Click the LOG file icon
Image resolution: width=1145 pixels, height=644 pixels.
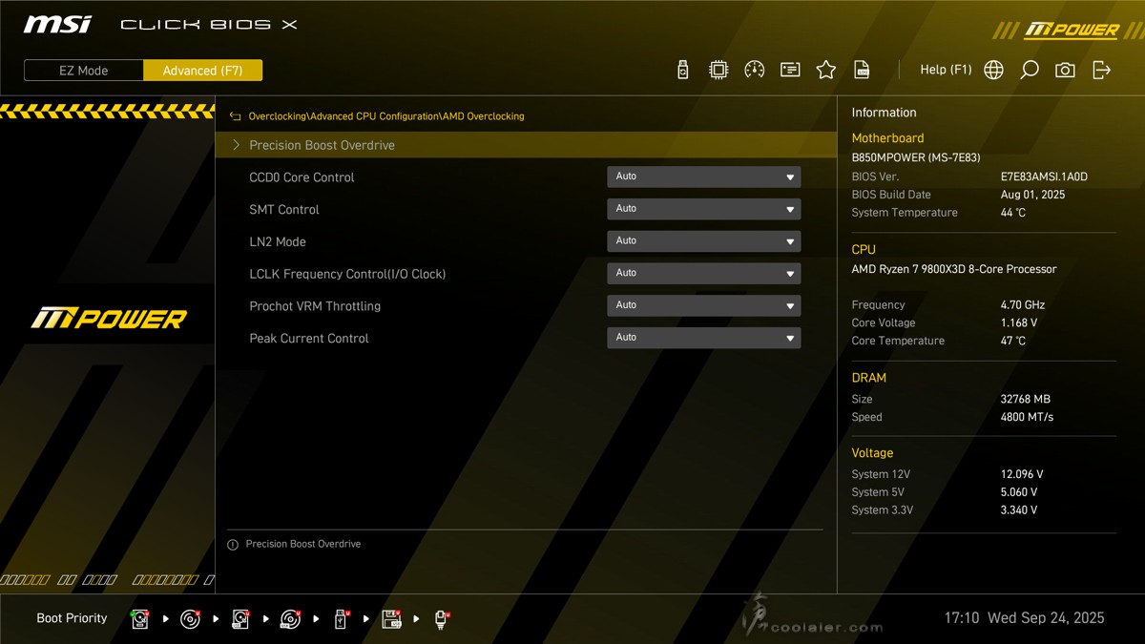pos(862,70)
